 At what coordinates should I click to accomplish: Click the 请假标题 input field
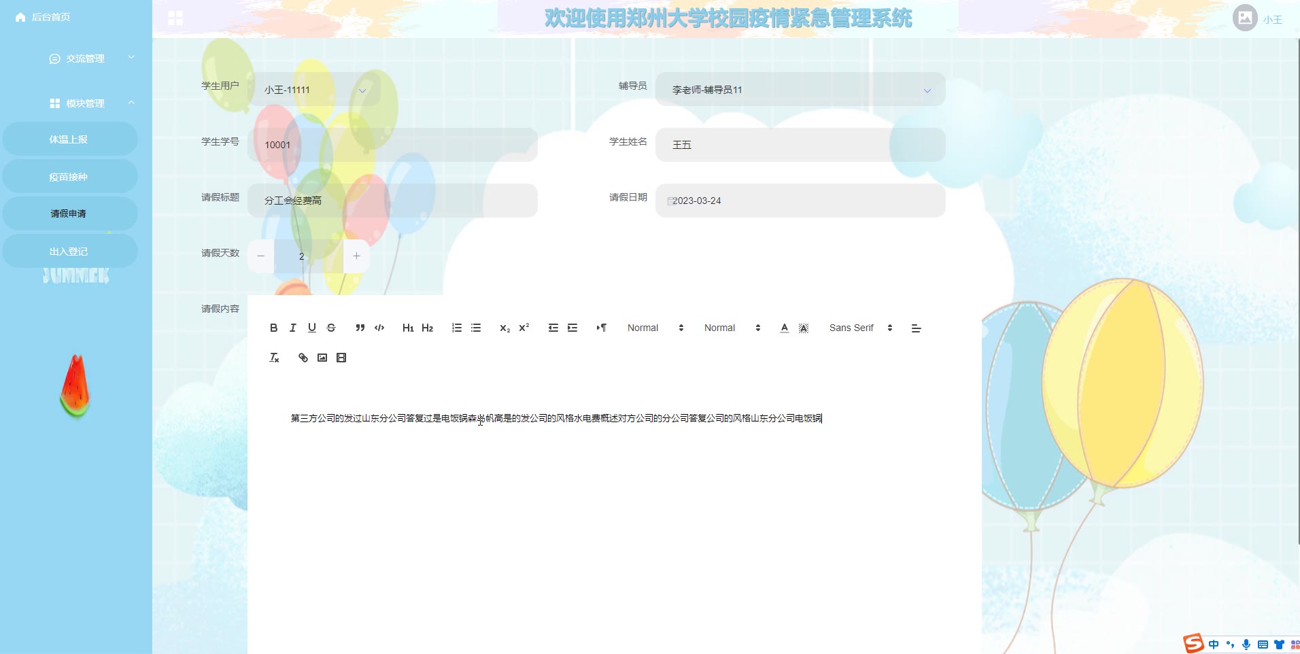click(x=392, y=201)
